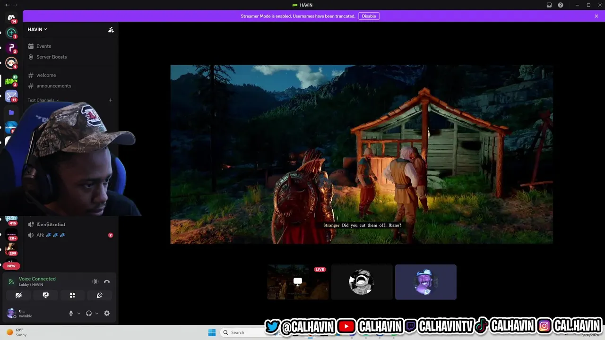Open the HAVIN server name dropdown
The image size is (605, 340).
[37, 29]
